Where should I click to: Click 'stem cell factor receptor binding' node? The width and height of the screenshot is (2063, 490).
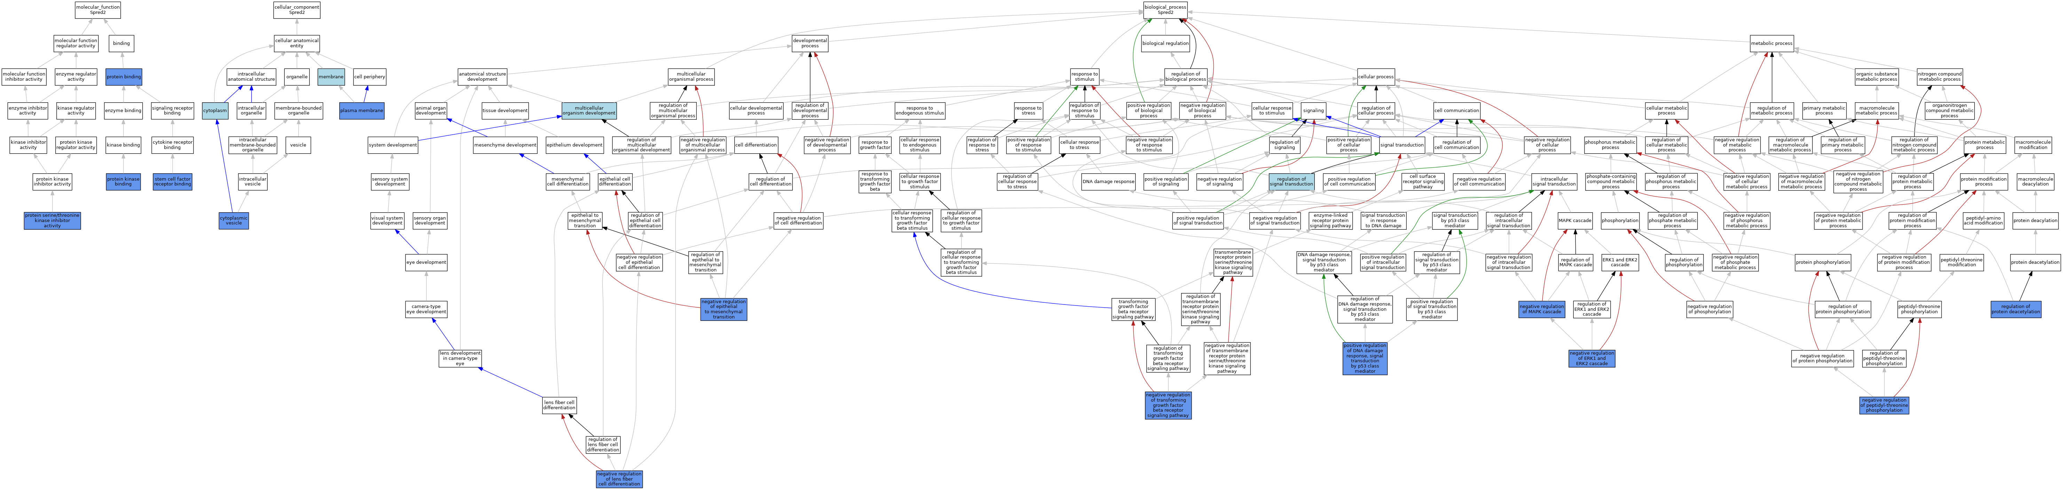(172, 182)
